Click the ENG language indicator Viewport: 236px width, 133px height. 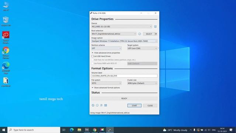click(214, 130)
